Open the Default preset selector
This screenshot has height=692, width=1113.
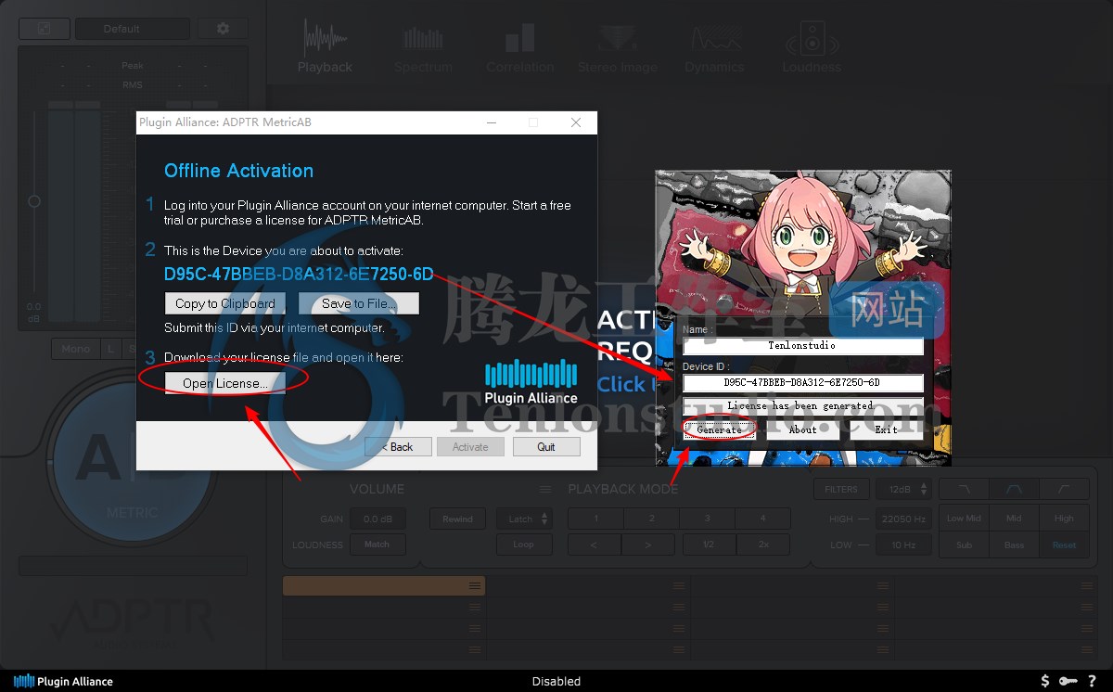coord(133,29)
